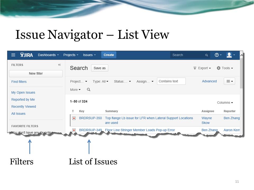Expand the Status filter dropdown
The height and width of the screenshot is (190, 254).
[x=122, y=82]
